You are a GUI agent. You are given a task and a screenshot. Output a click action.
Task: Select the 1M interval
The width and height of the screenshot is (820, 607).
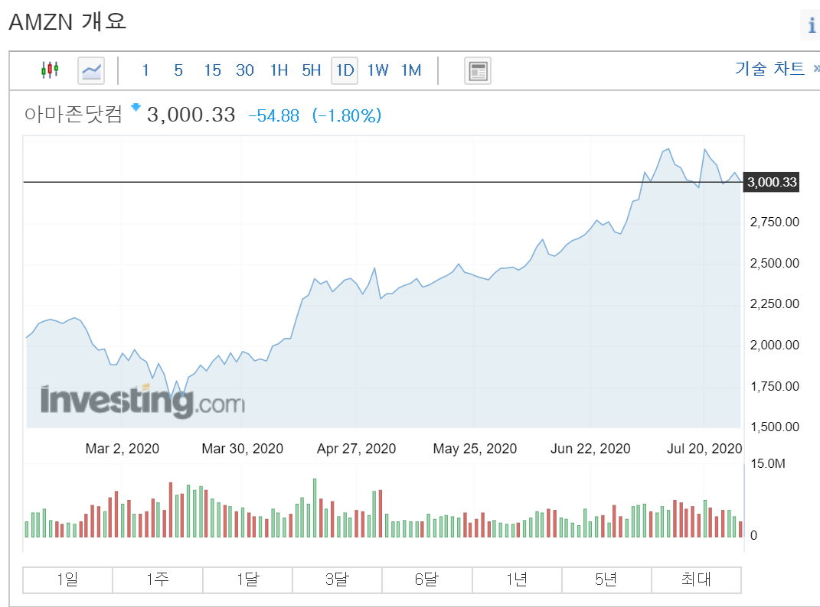click(x=411, y=70)
